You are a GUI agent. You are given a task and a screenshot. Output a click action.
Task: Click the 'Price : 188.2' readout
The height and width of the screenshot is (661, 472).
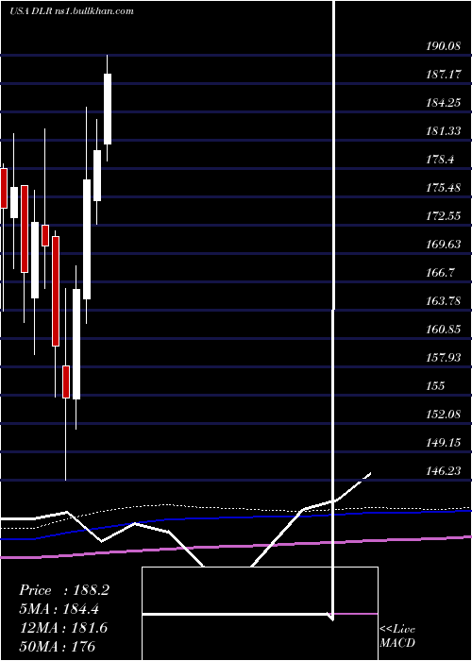pos(64,590)
